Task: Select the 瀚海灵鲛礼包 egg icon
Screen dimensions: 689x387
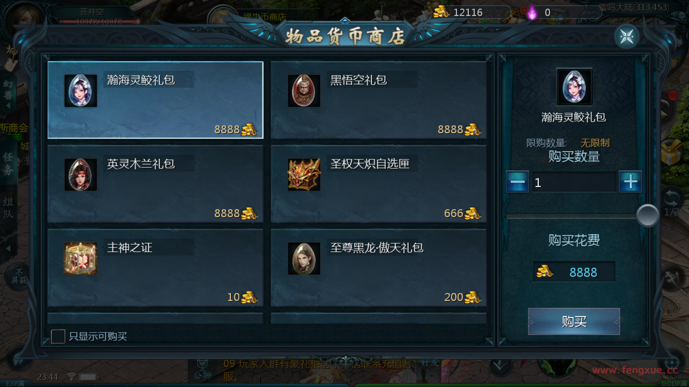Action: tap(81, 91)
